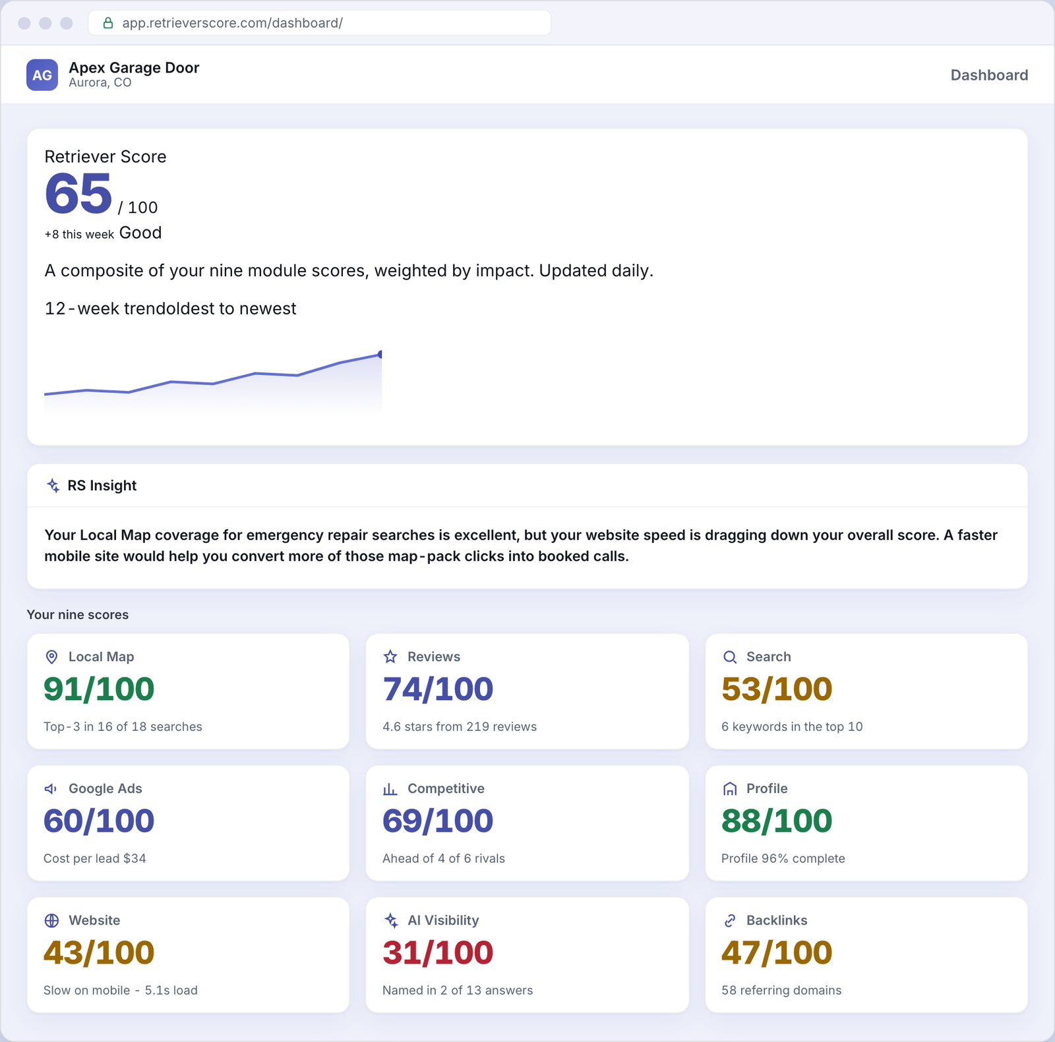Click the padlock icon in address bar
Viewport: 1055px width, 1042px height.
108,23
